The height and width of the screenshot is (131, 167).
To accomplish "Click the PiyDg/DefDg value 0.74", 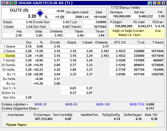I will [117, 119].
